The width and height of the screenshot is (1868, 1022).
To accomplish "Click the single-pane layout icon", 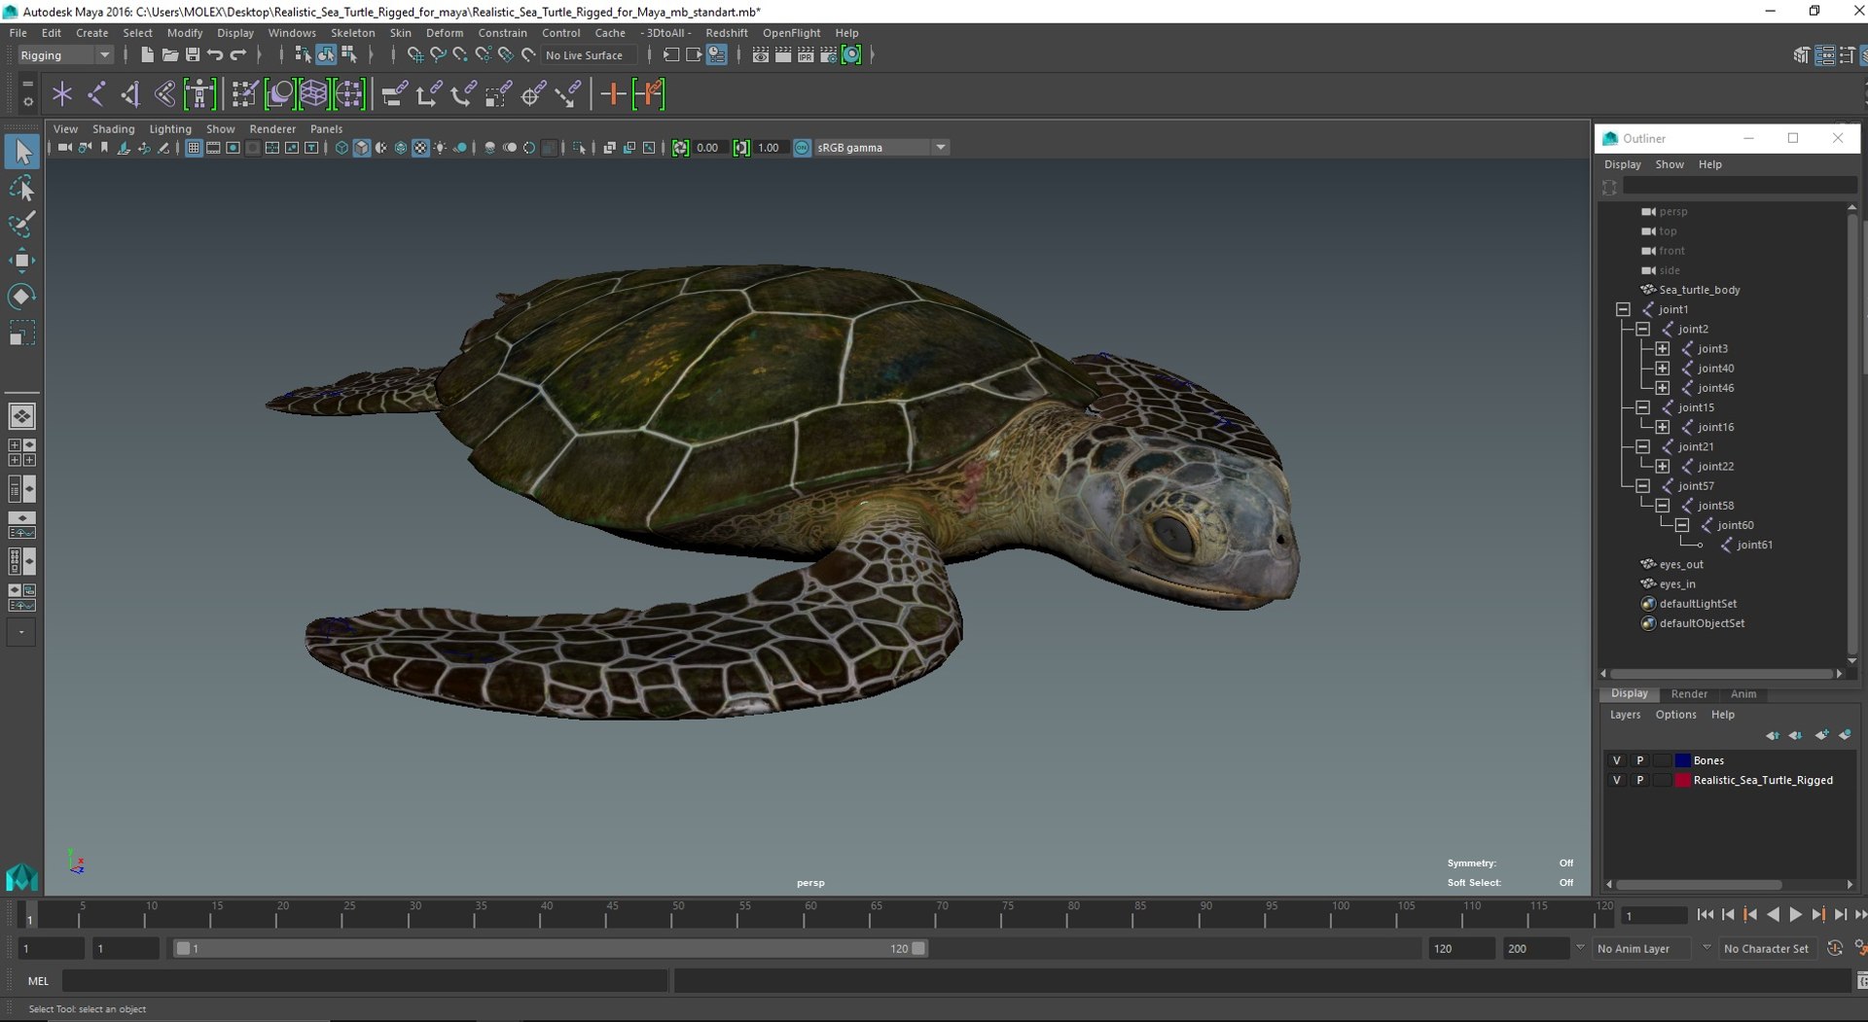I will 21,416.
